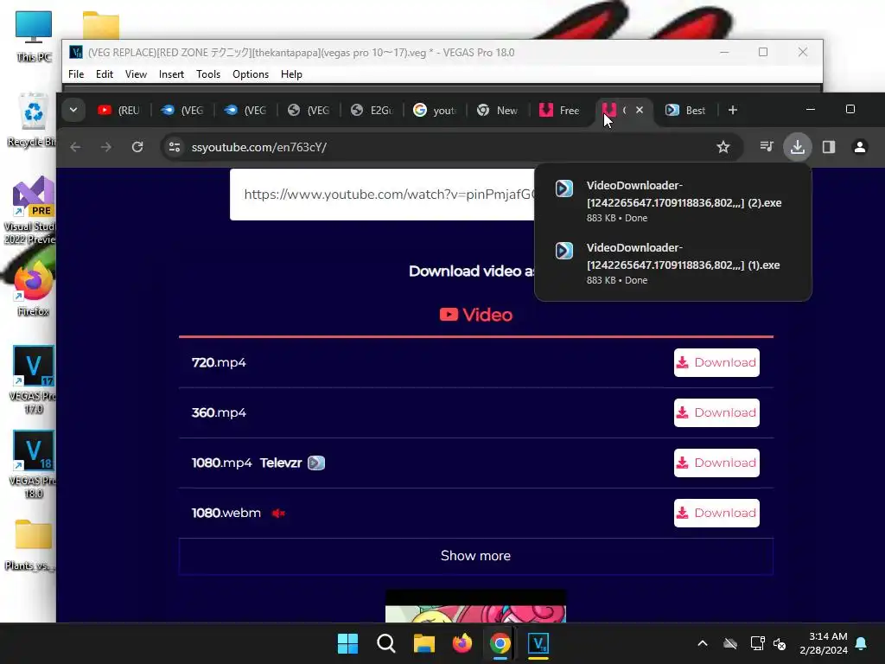Switch to the Best browser tab
Viewport: 885px width, 664px height.
click(x=686, y=110)
